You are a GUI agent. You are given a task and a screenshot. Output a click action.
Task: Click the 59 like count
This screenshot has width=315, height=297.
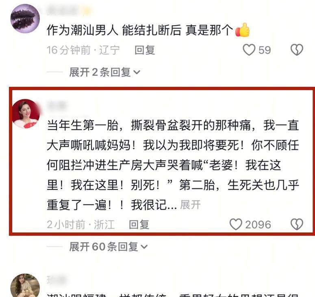click(x=265, y=50)
